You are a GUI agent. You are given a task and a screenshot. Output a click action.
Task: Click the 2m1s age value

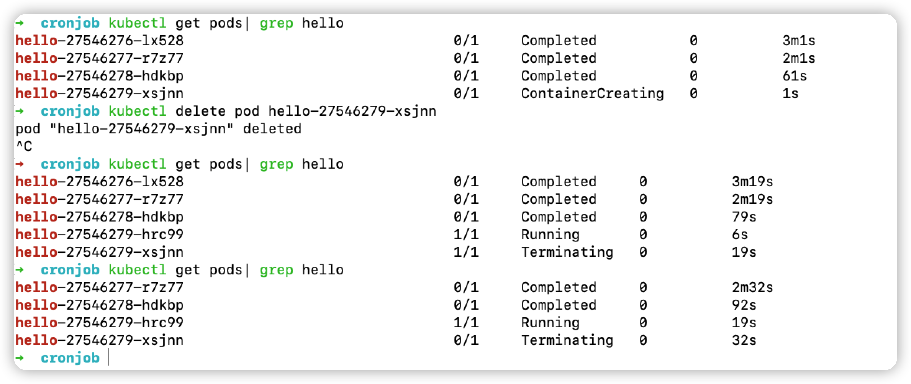(799, 59)
